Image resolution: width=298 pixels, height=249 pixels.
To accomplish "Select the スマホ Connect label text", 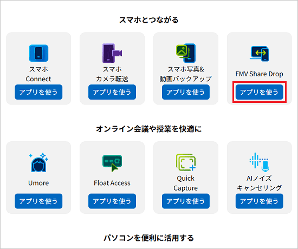I will point(38,74).
